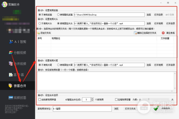179x119 pixels.
Task: Click the green checkmark 开始合并 icon
Action: click(x=156, y=108)
